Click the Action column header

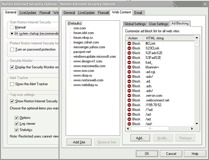pyautogui.click(x=135, y=38)
